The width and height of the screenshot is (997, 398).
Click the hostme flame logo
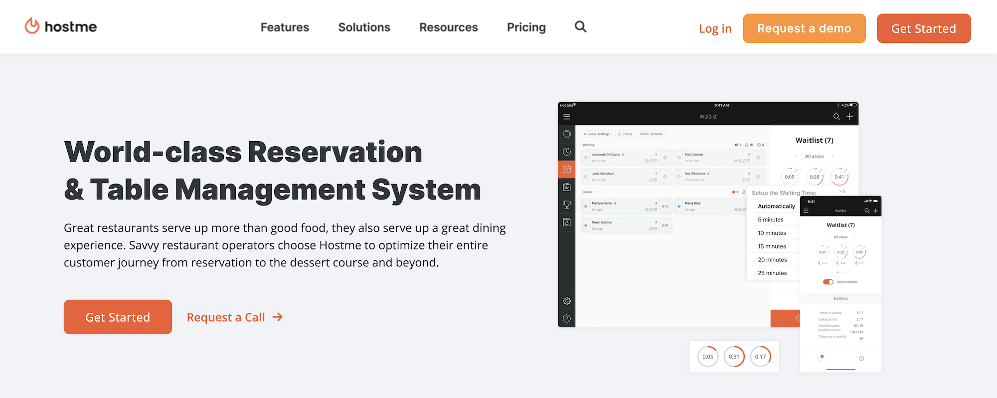pos(32,26)
